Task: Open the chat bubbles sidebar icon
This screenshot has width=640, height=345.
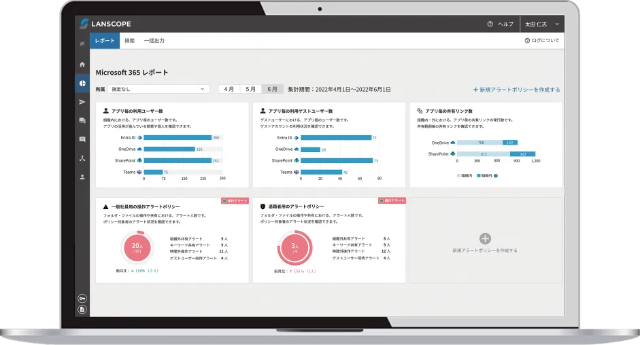Action: click(x=82, y=120)
